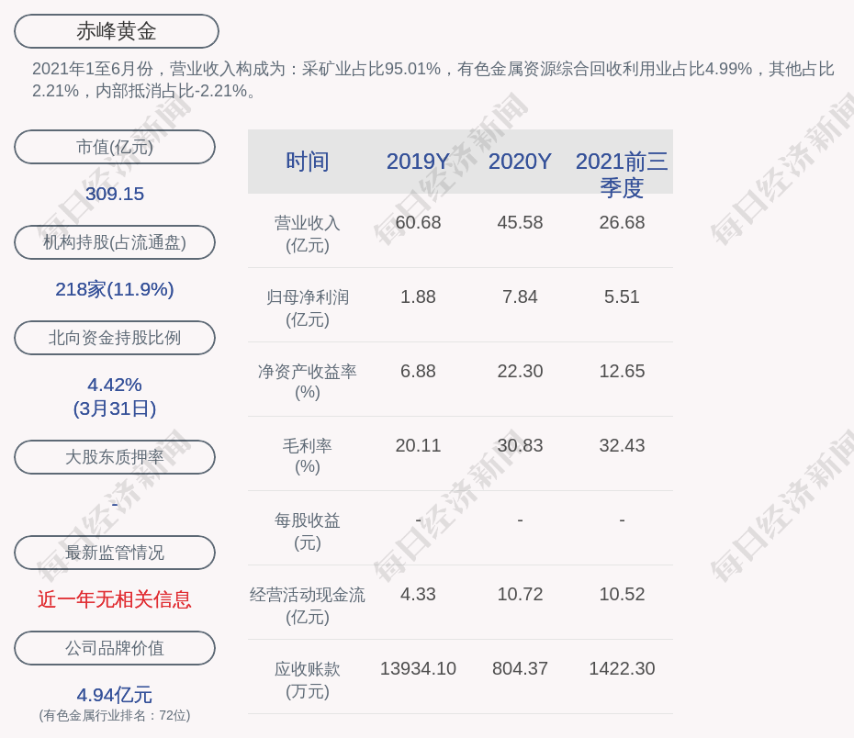
Task: Select the 大股东质押率 pill
Action: coord(115,456)
